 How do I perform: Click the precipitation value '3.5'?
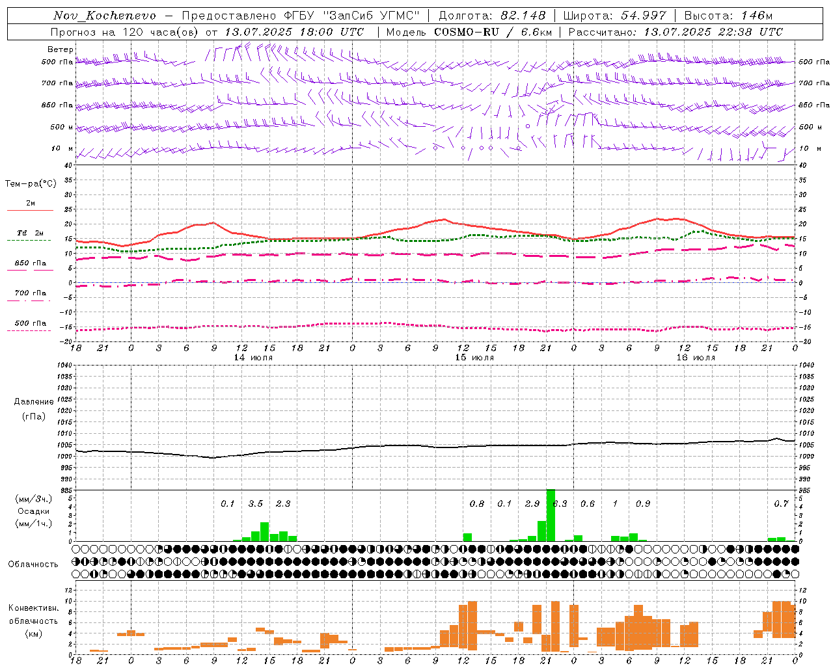pos(256,504)
